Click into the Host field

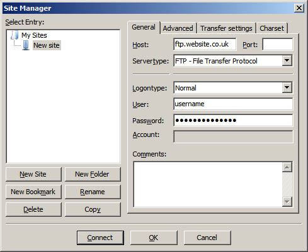point(205,44)
